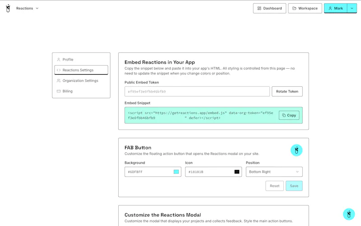
Task: Click the person icon beside Mark
Action: pos(330,8)
